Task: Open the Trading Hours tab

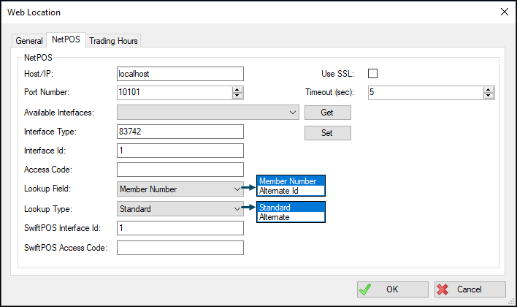Action: [113, 41]
